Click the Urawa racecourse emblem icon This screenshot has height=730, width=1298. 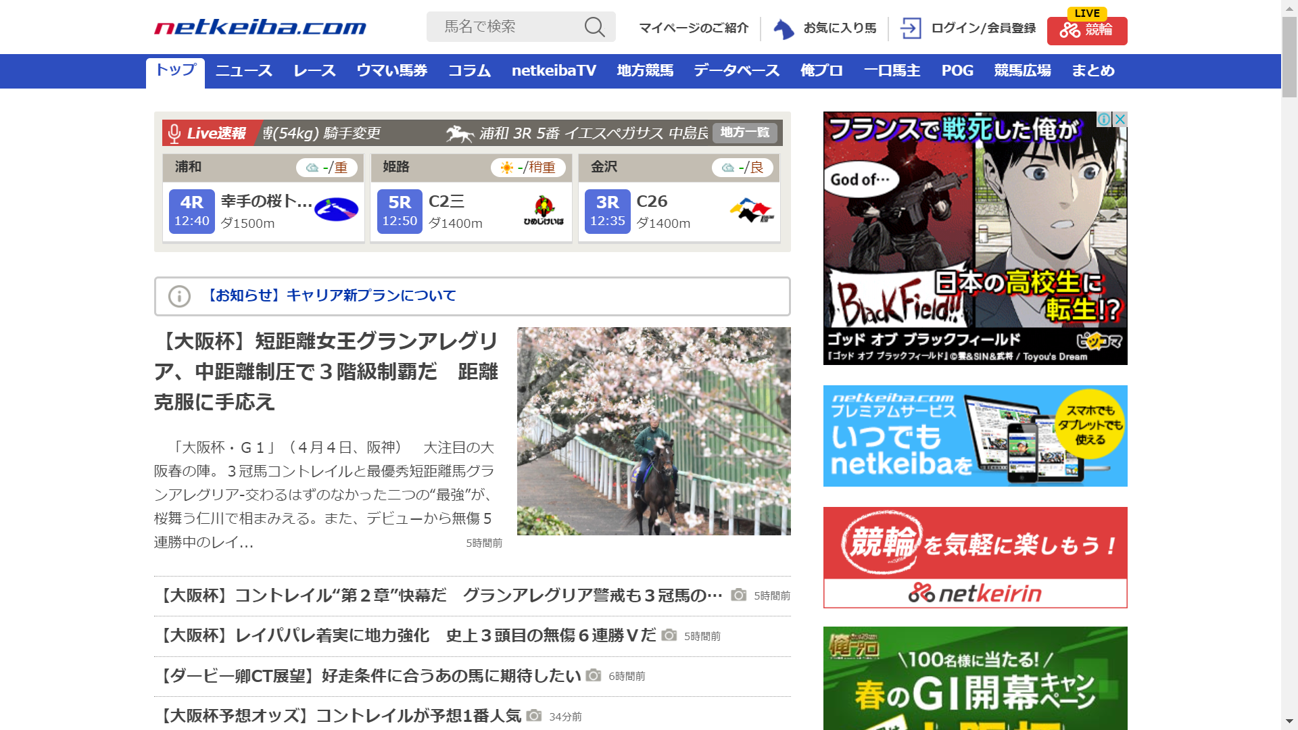[x=336, y=210]
